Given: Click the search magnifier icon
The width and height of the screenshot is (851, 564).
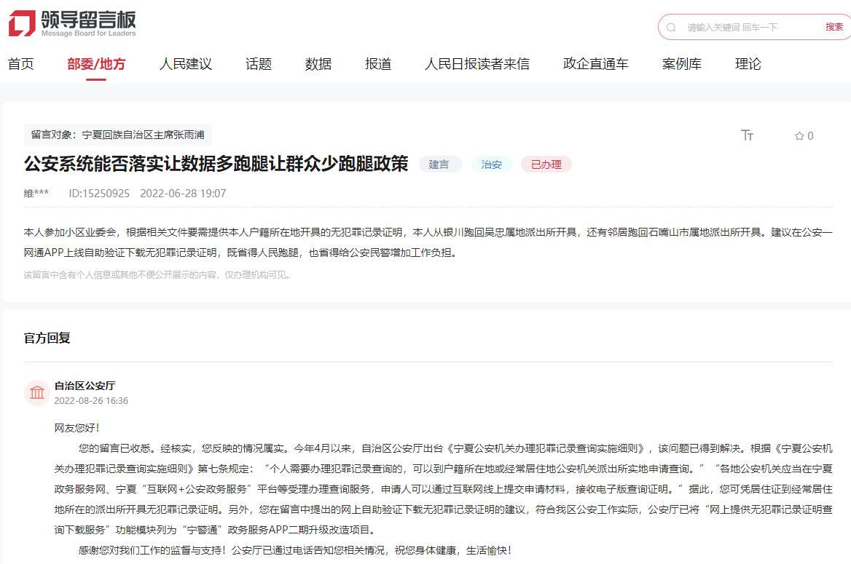Looking at the screenshot, I should point(671,27).
